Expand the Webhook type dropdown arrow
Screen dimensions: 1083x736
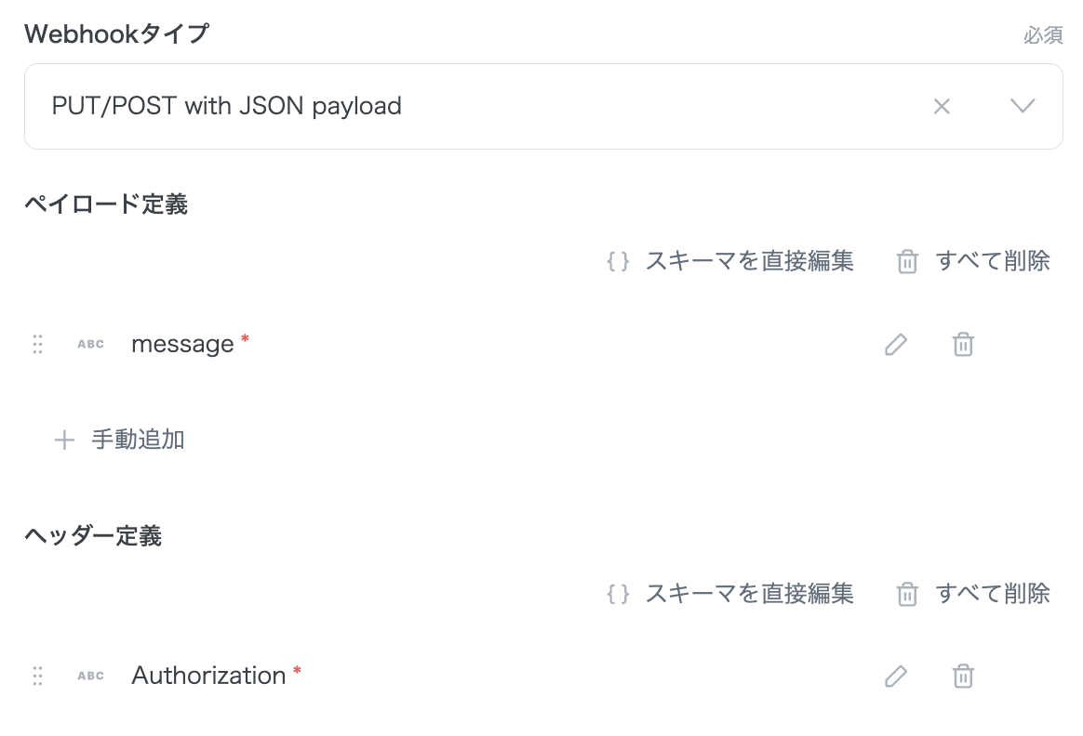(1023, 106)
